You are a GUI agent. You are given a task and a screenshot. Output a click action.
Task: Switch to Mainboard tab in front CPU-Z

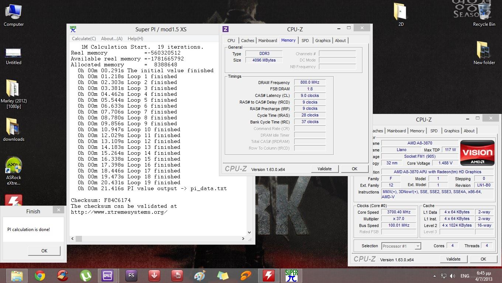click(x=268, y=41)
